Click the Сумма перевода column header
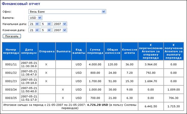Viewport: 187px width, 114px height. [x=95, y=51]
